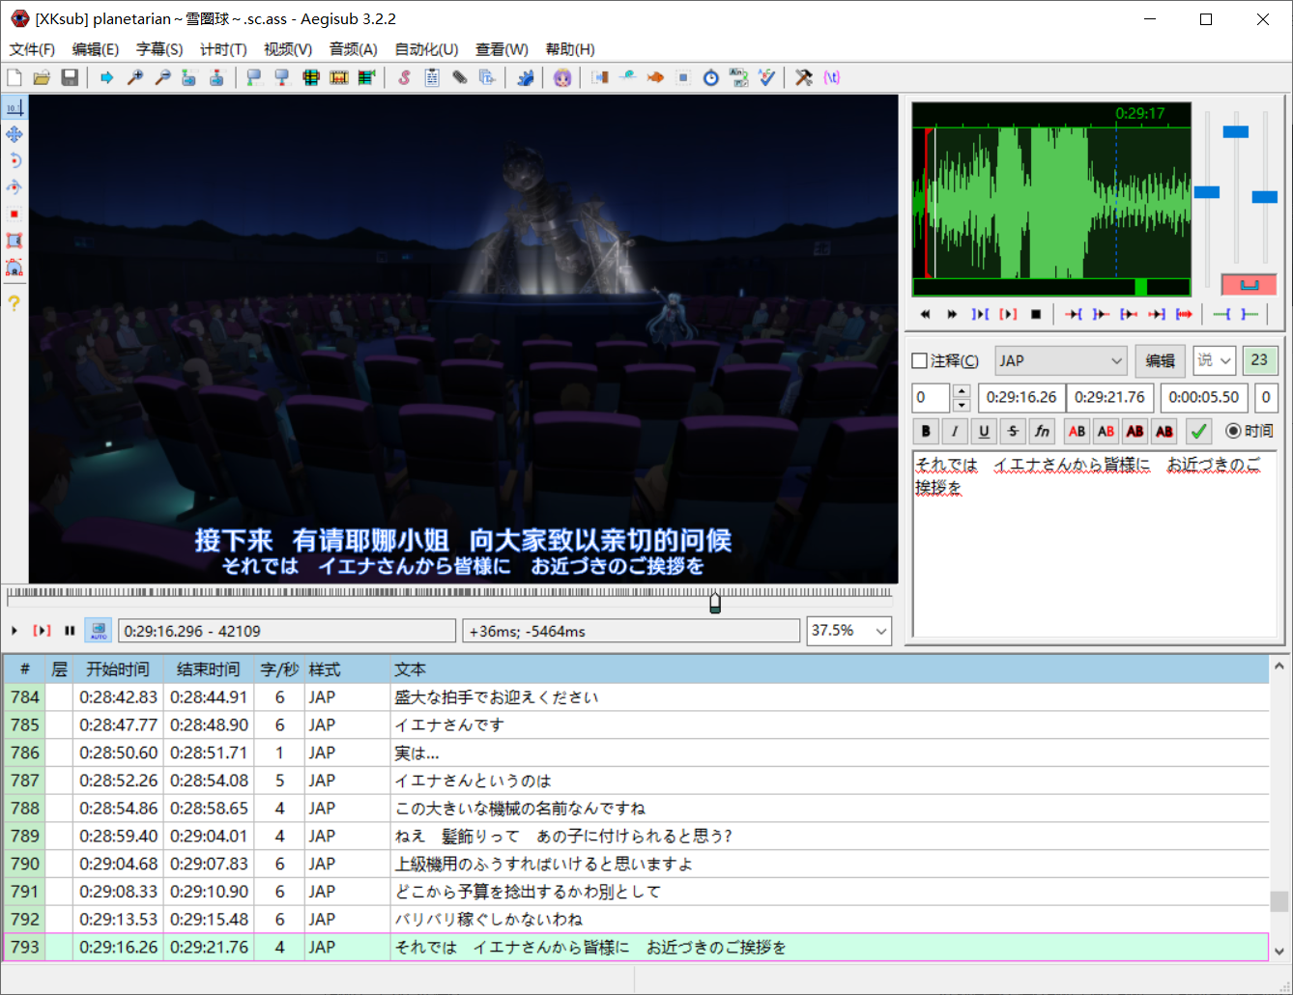Play current line on video red bracket button
This screenshot has width=1293, height=995.
click(x=42, y=631)
